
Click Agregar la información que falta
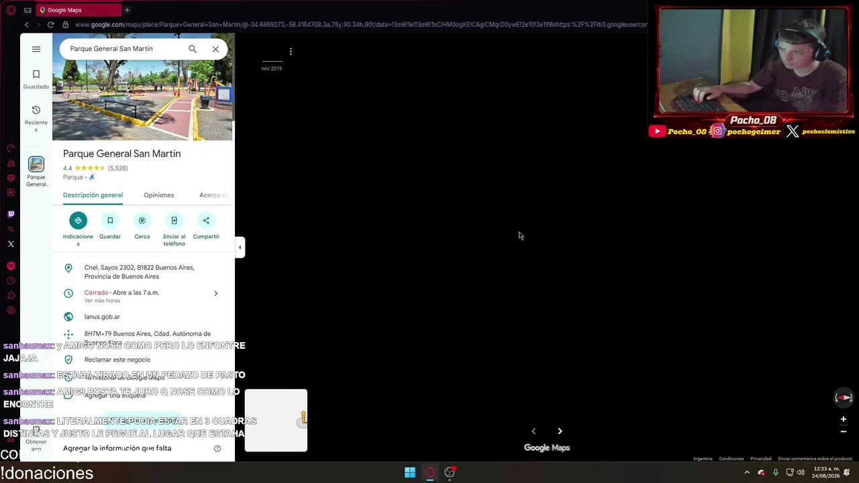tap(117, 448)
